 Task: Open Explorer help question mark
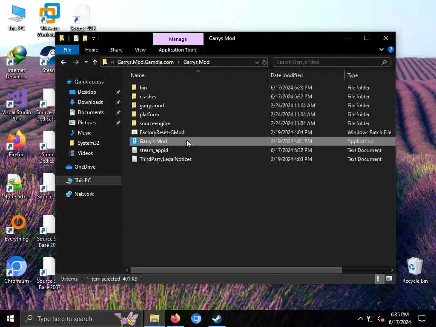(x=391, y=49)
